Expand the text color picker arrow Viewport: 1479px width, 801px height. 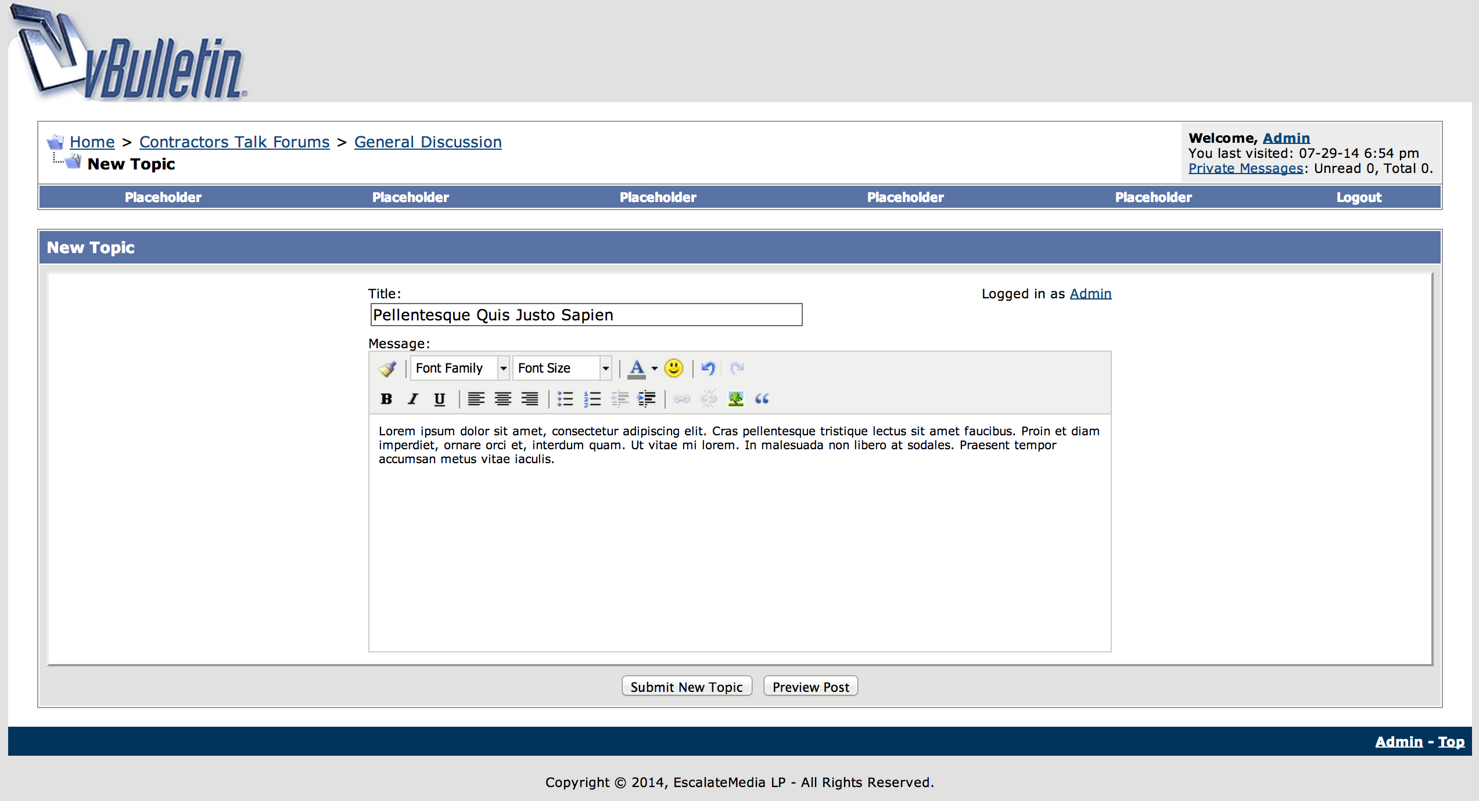[655, 368]
